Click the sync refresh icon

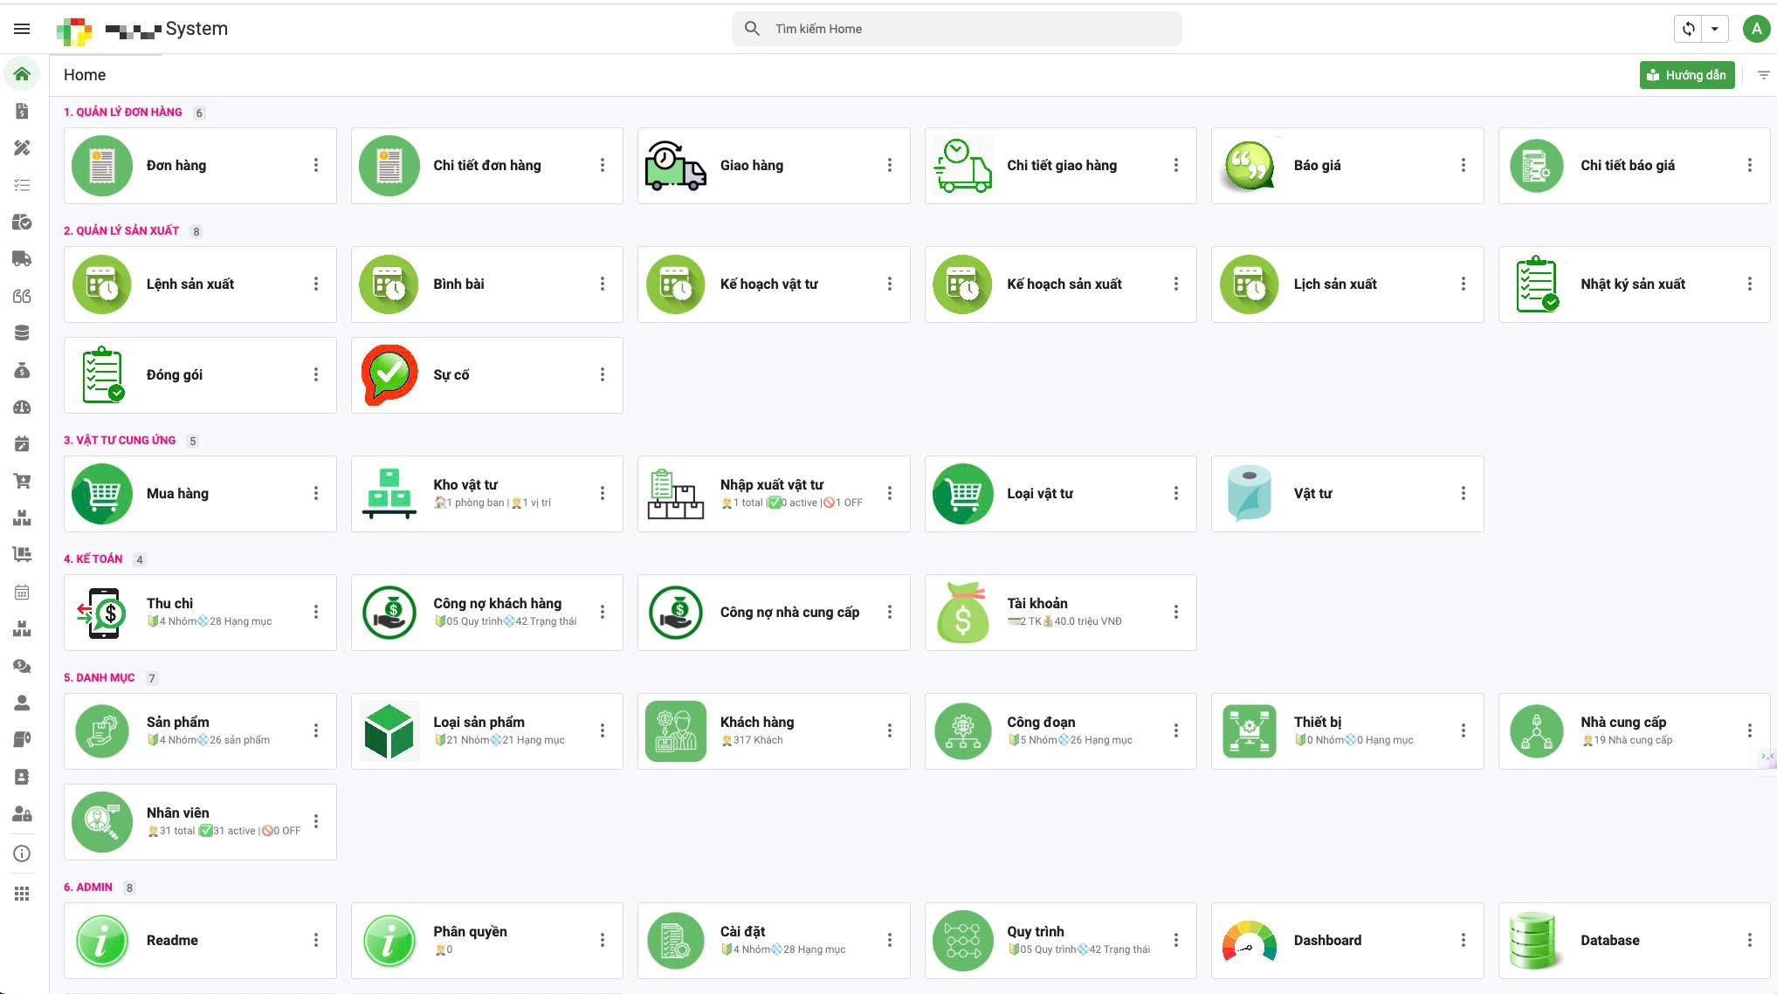1689,29
